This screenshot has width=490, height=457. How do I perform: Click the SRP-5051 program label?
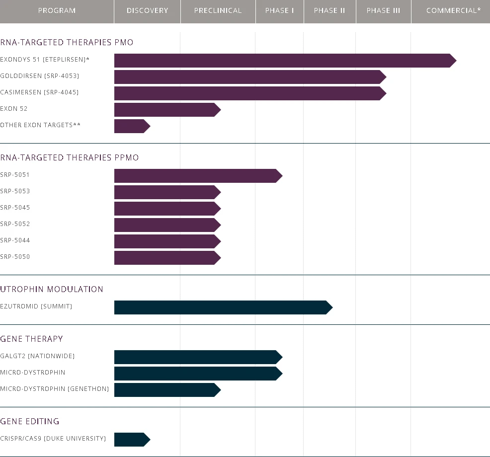tap(15, 175)
